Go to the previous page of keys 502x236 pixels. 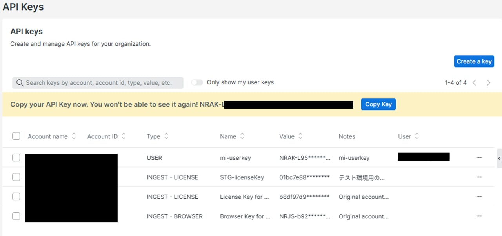tap(475, 83)
